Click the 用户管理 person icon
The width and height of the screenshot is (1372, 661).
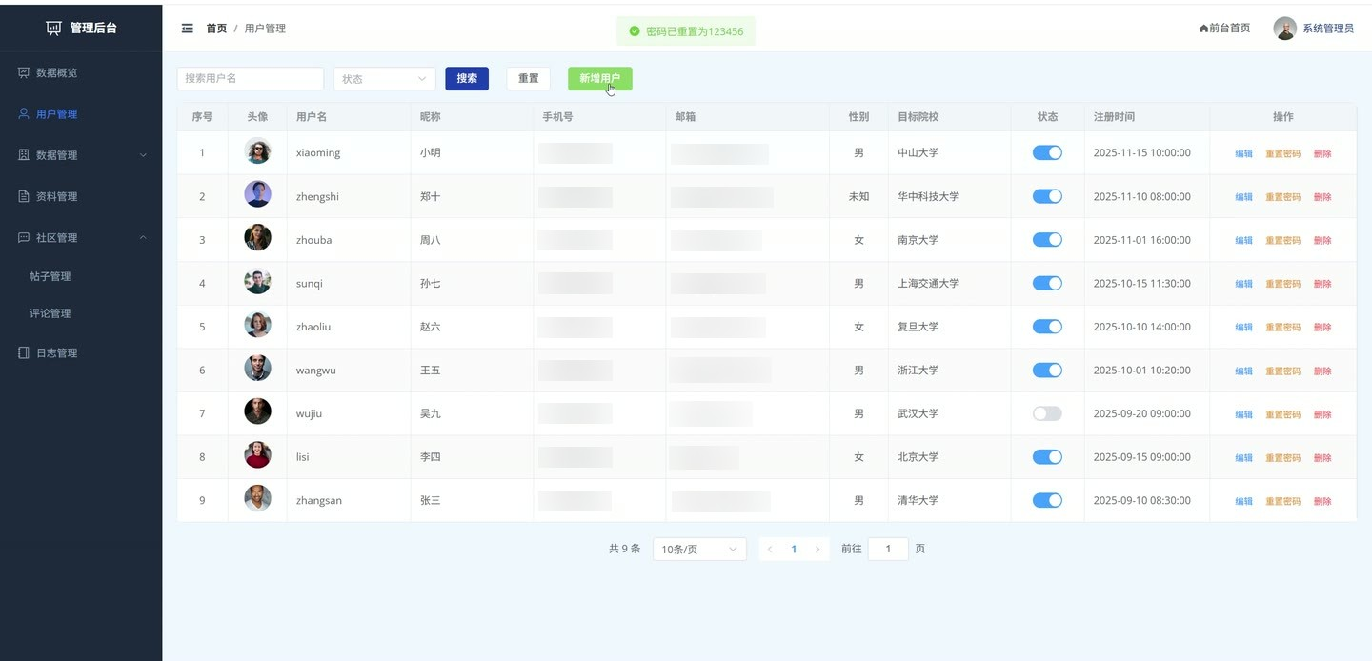[x=24, y=113]
